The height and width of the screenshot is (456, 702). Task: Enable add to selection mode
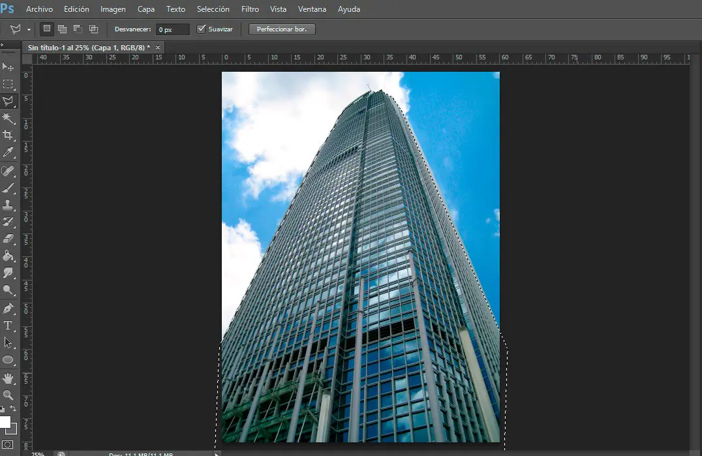coord(62,29)
